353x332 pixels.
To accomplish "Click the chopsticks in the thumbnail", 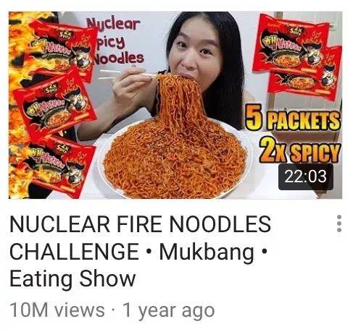I will coord(128,74).
